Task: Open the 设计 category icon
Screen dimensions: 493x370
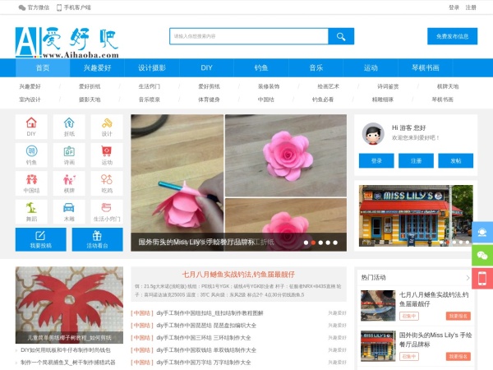Action: 107,127
